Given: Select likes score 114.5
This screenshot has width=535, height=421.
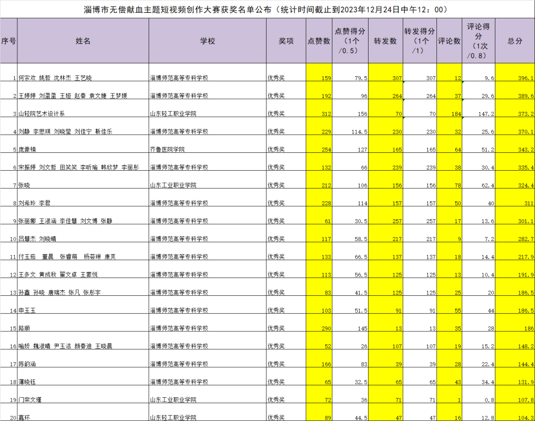Looking at the screenshot, I should [350, 126].
